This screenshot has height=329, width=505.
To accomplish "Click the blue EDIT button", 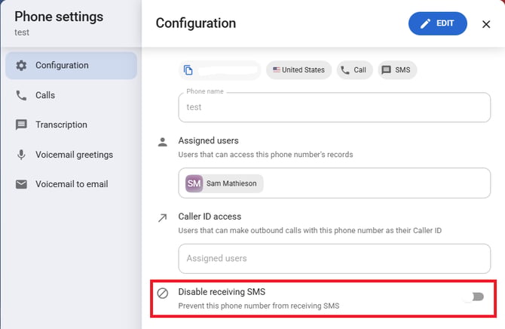I will 438,23.
